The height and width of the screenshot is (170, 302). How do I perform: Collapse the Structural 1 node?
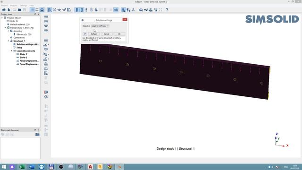click(x=8, y=41)
